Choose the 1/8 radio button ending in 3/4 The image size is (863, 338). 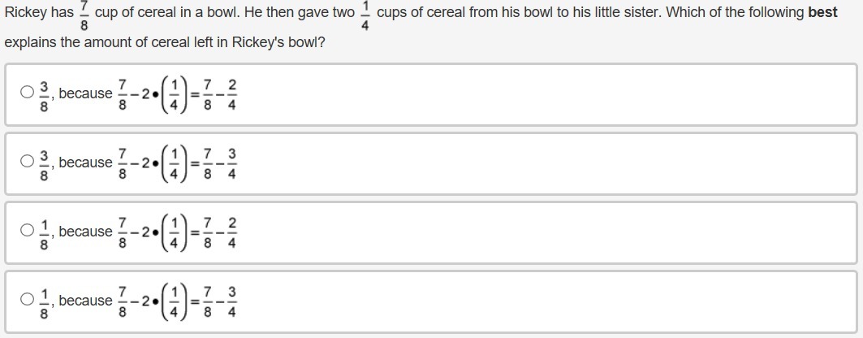tap(28, 300)
